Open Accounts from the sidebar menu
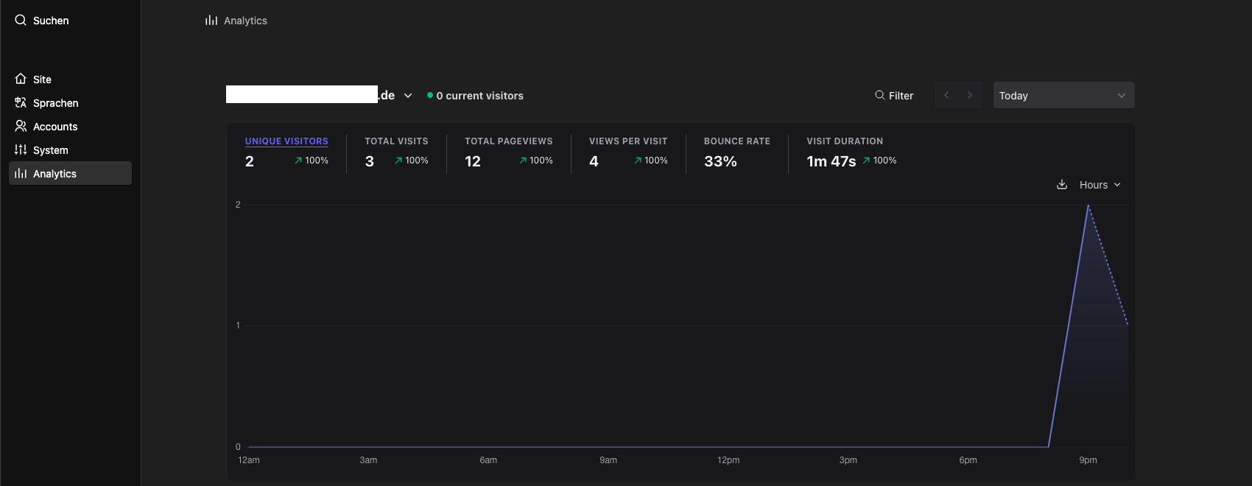This screenshot has width=1252, height=486. (55, 127)
